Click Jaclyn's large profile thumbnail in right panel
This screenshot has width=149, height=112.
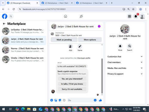(125, 29)
